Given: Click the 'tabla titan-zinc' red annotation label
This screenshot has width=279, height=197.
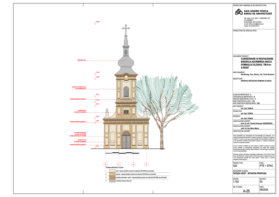Looking at the screenshot, I should (x=81, y=60).
